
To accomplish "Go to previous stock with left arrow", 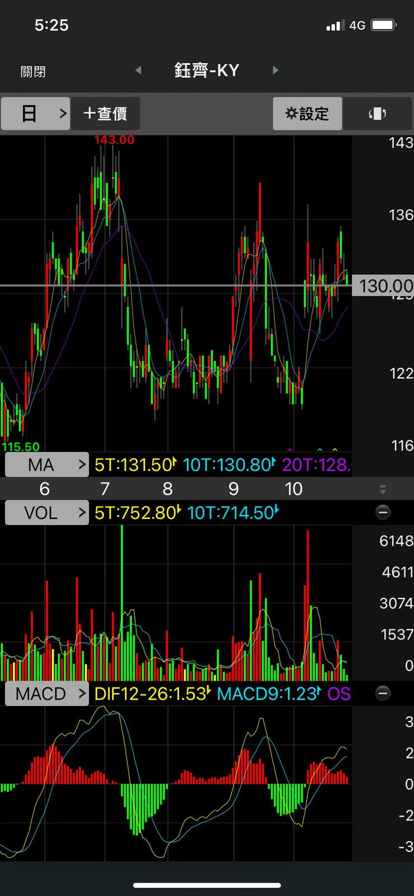I will coord(138,70).
